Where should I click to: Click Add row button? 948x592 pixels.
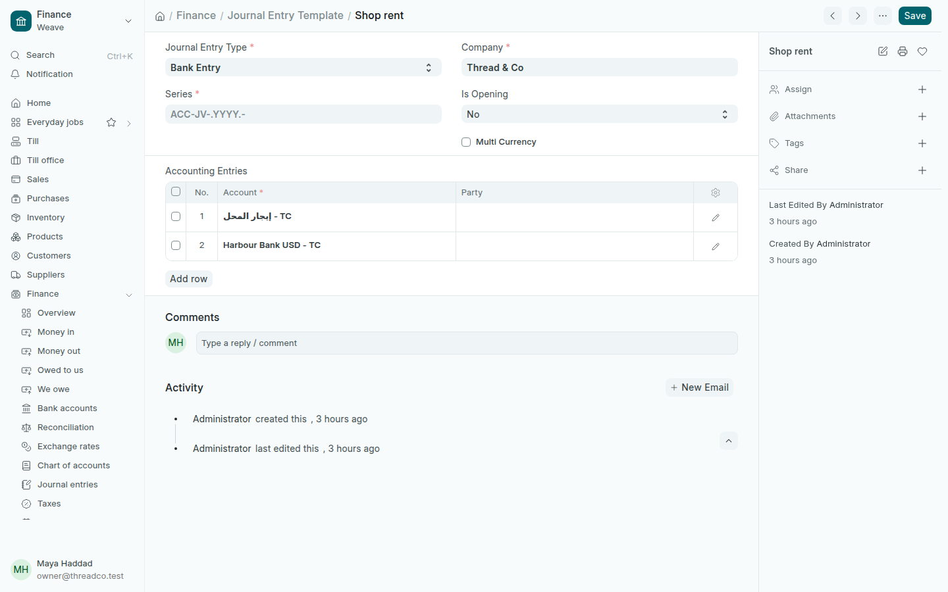[x=189, y=279]
